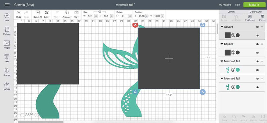Image resolution: width=267 pixels, height=123 pixels.
Task: Open the Edit dropdown
Action: click(x=47, y=14)
